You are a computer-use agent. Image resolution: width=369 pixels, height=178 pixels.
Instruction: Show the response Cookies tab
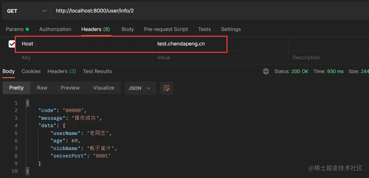click(31, 71)
